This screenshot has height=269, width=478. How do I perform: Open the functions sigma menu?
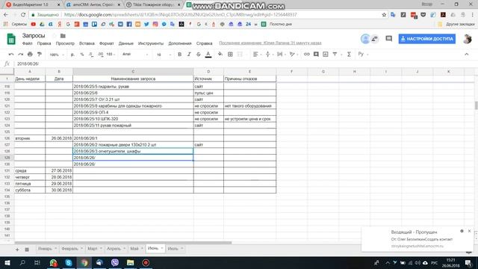coord(349,55)
